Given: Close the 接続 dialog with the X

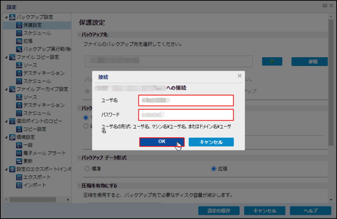Looking at the screenshot, I should click(x=239, y=76).
